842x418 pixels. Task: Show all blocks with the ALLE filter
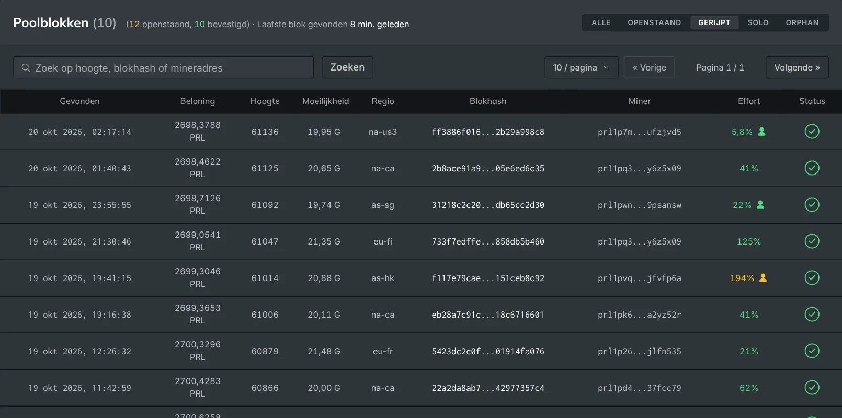click(601, 22)
